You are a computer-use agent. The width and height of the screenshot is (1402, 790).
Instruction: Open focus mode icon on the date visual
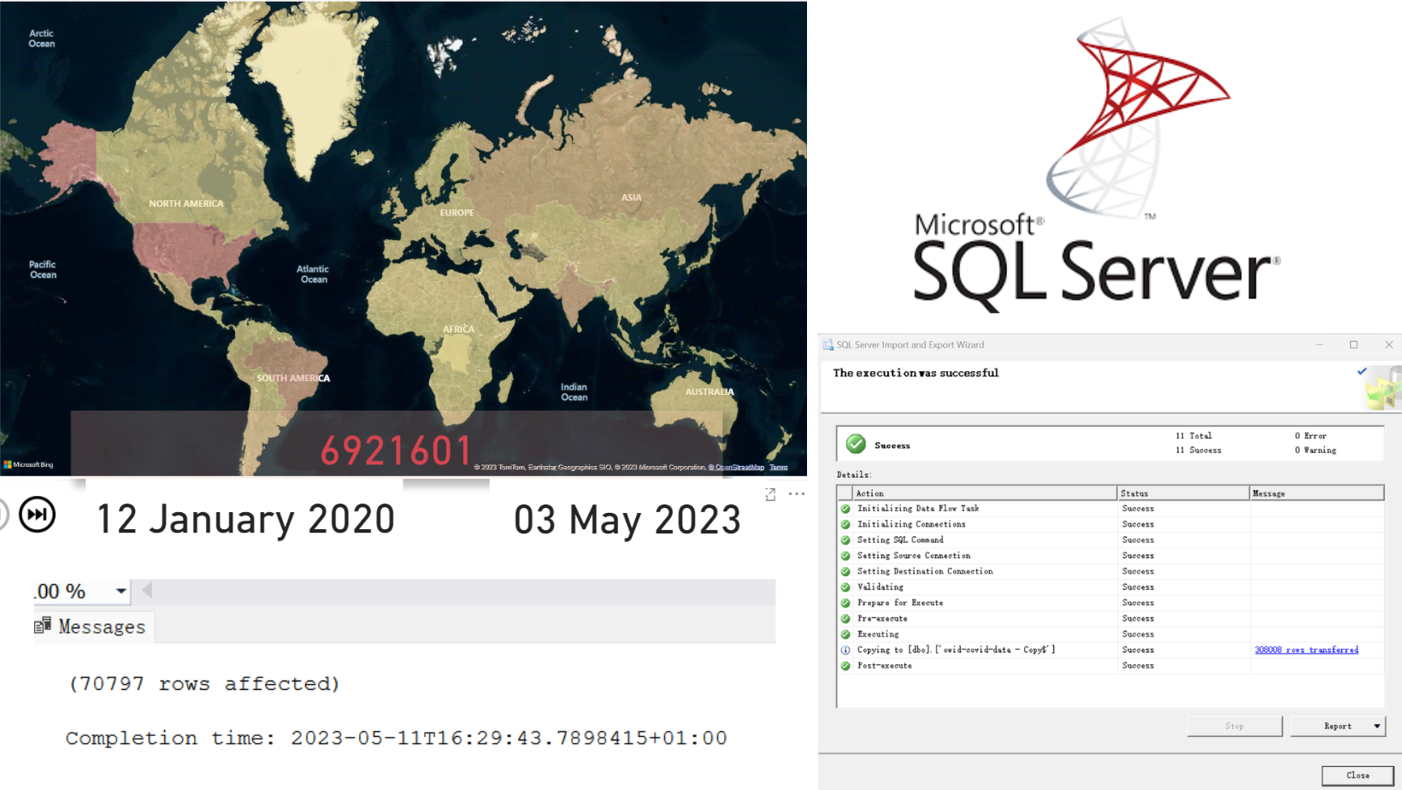(x=770, y=495)
